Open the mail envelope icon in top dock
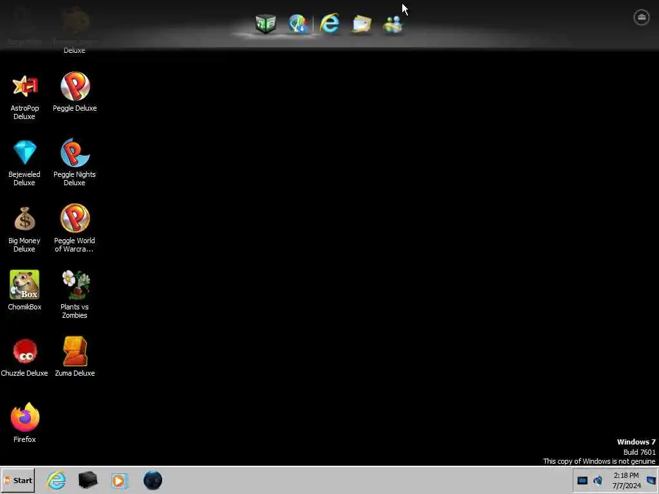 (362, 24)
